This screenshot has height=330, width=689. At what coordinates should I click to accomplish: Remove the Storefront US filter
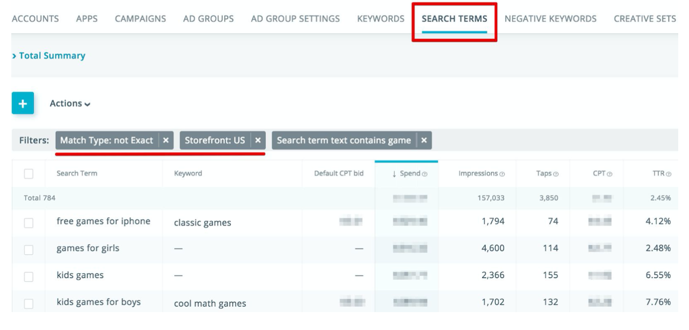(258, 140)
